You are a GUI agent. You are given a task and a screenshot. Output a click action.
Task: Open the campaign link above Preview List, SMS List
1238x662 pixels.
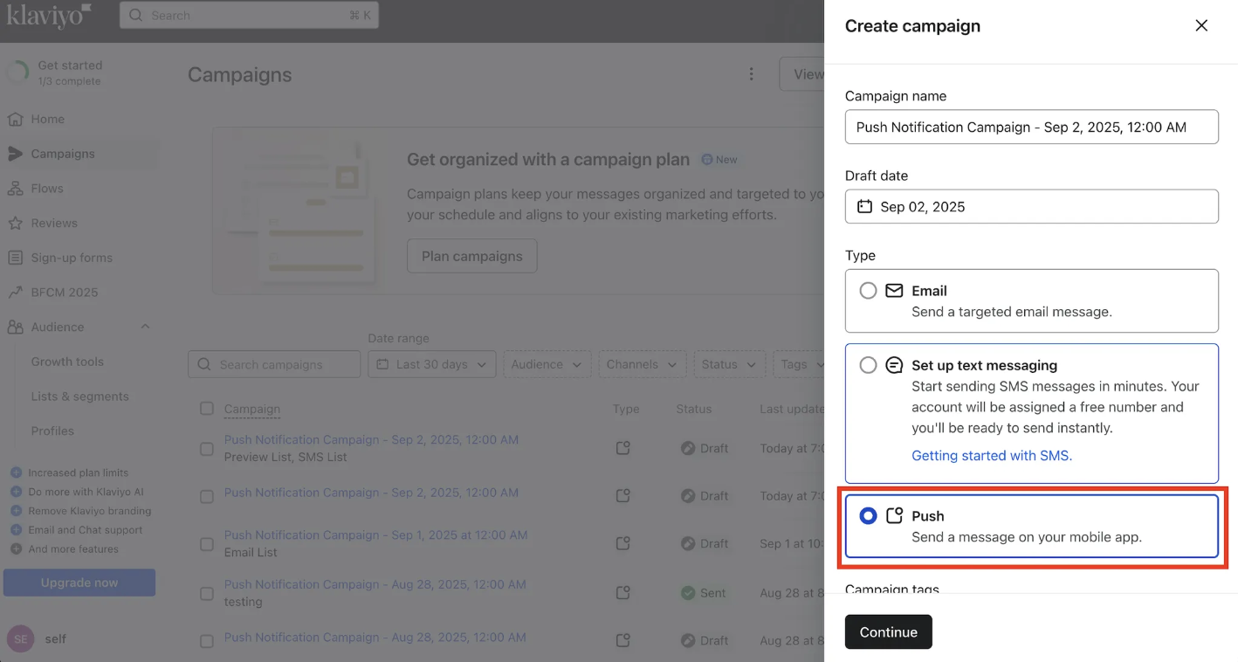point(371,439)
